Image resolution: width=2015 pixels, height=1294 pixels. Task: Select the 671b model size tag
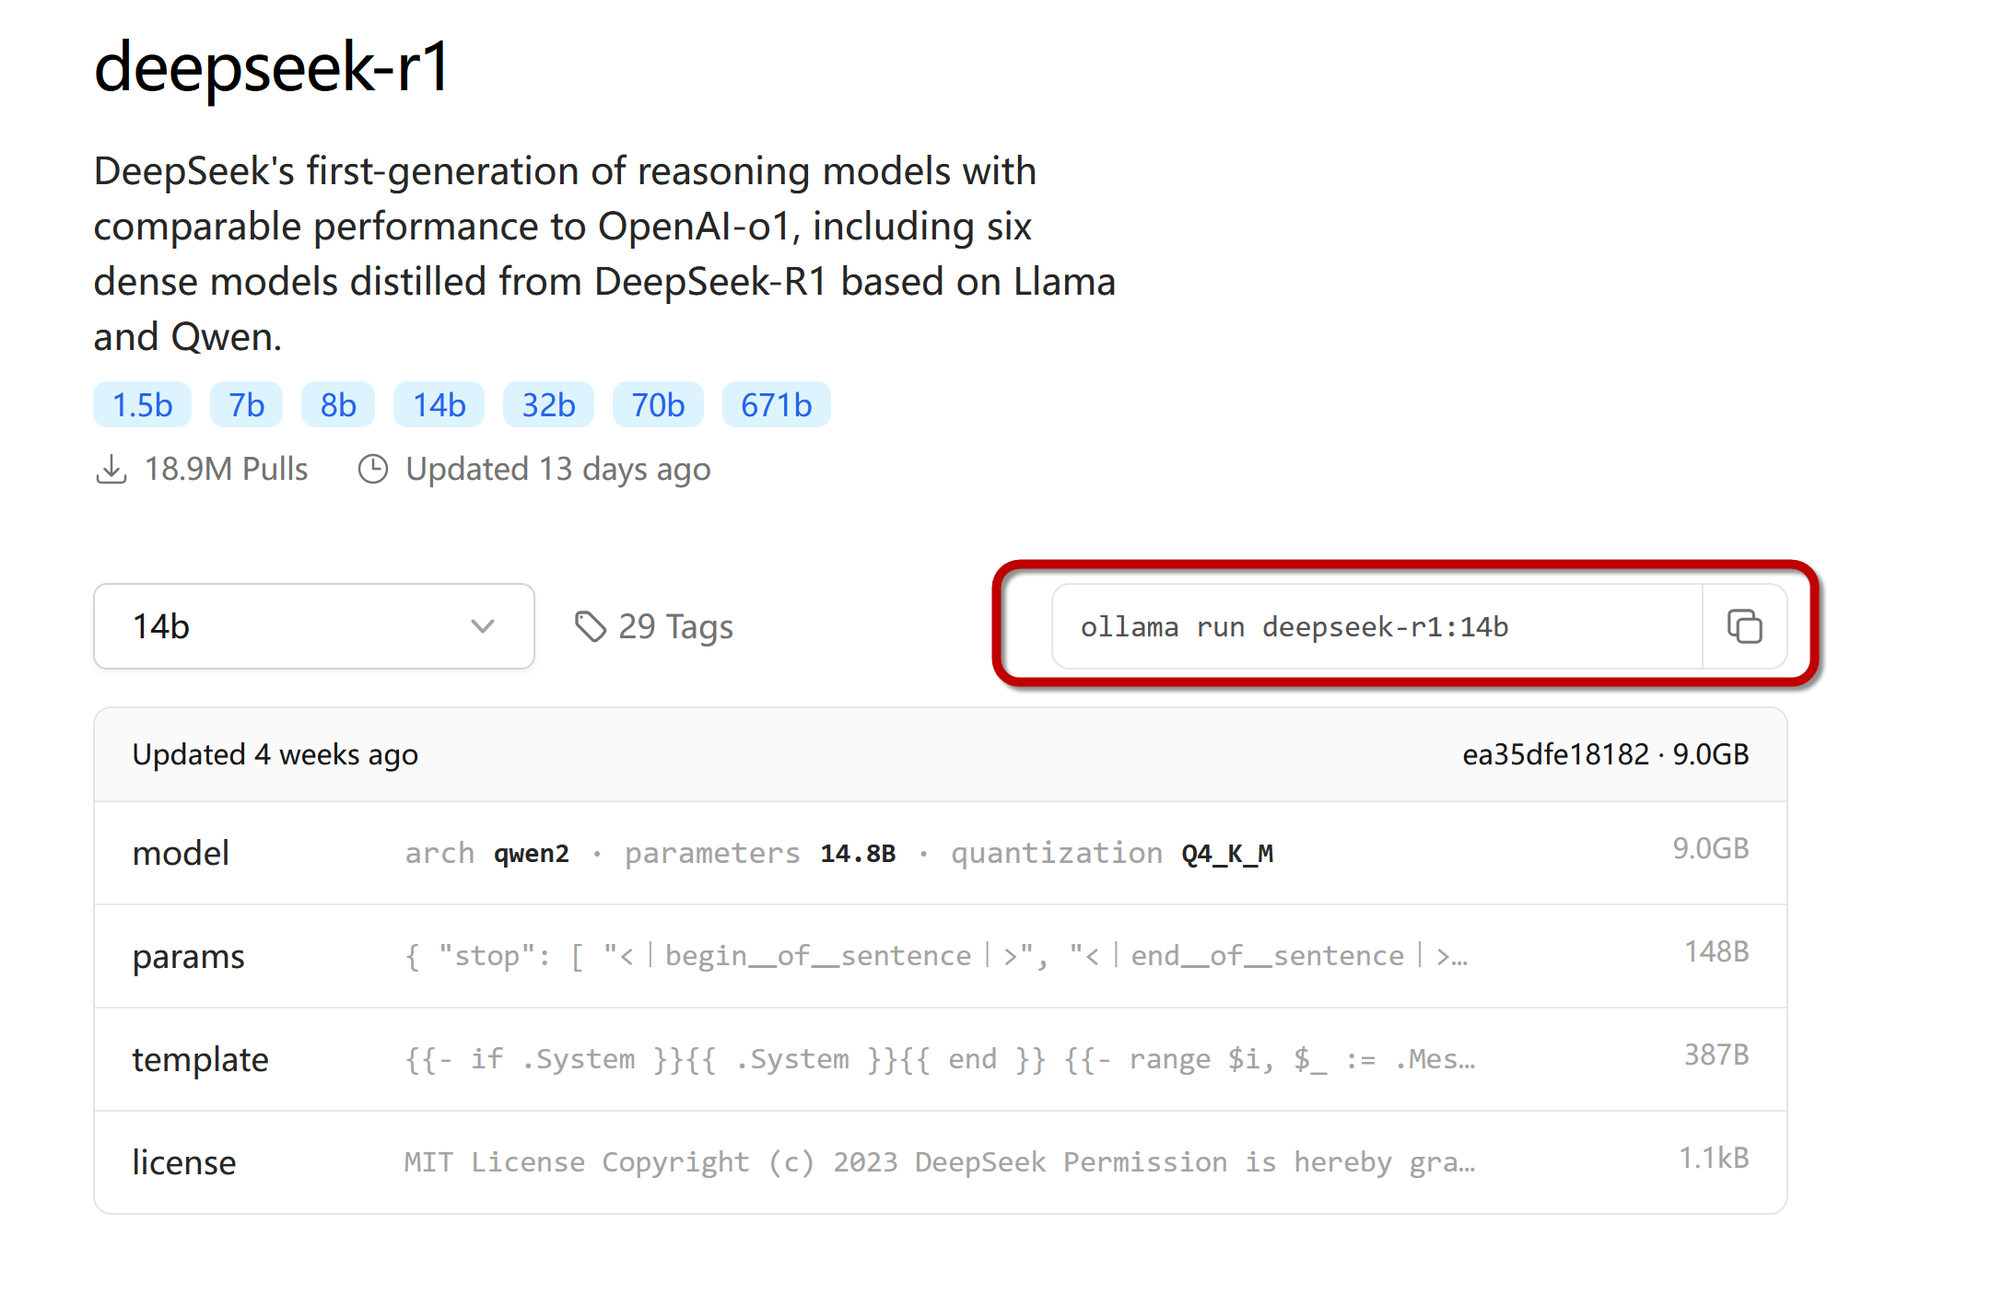(x=777, y=404)
